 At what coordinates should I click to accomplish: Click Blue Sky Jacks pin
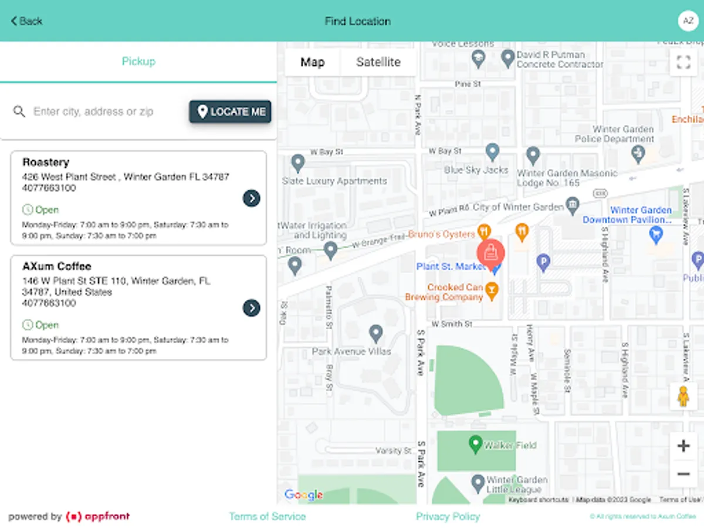click(x=493, y=152)
